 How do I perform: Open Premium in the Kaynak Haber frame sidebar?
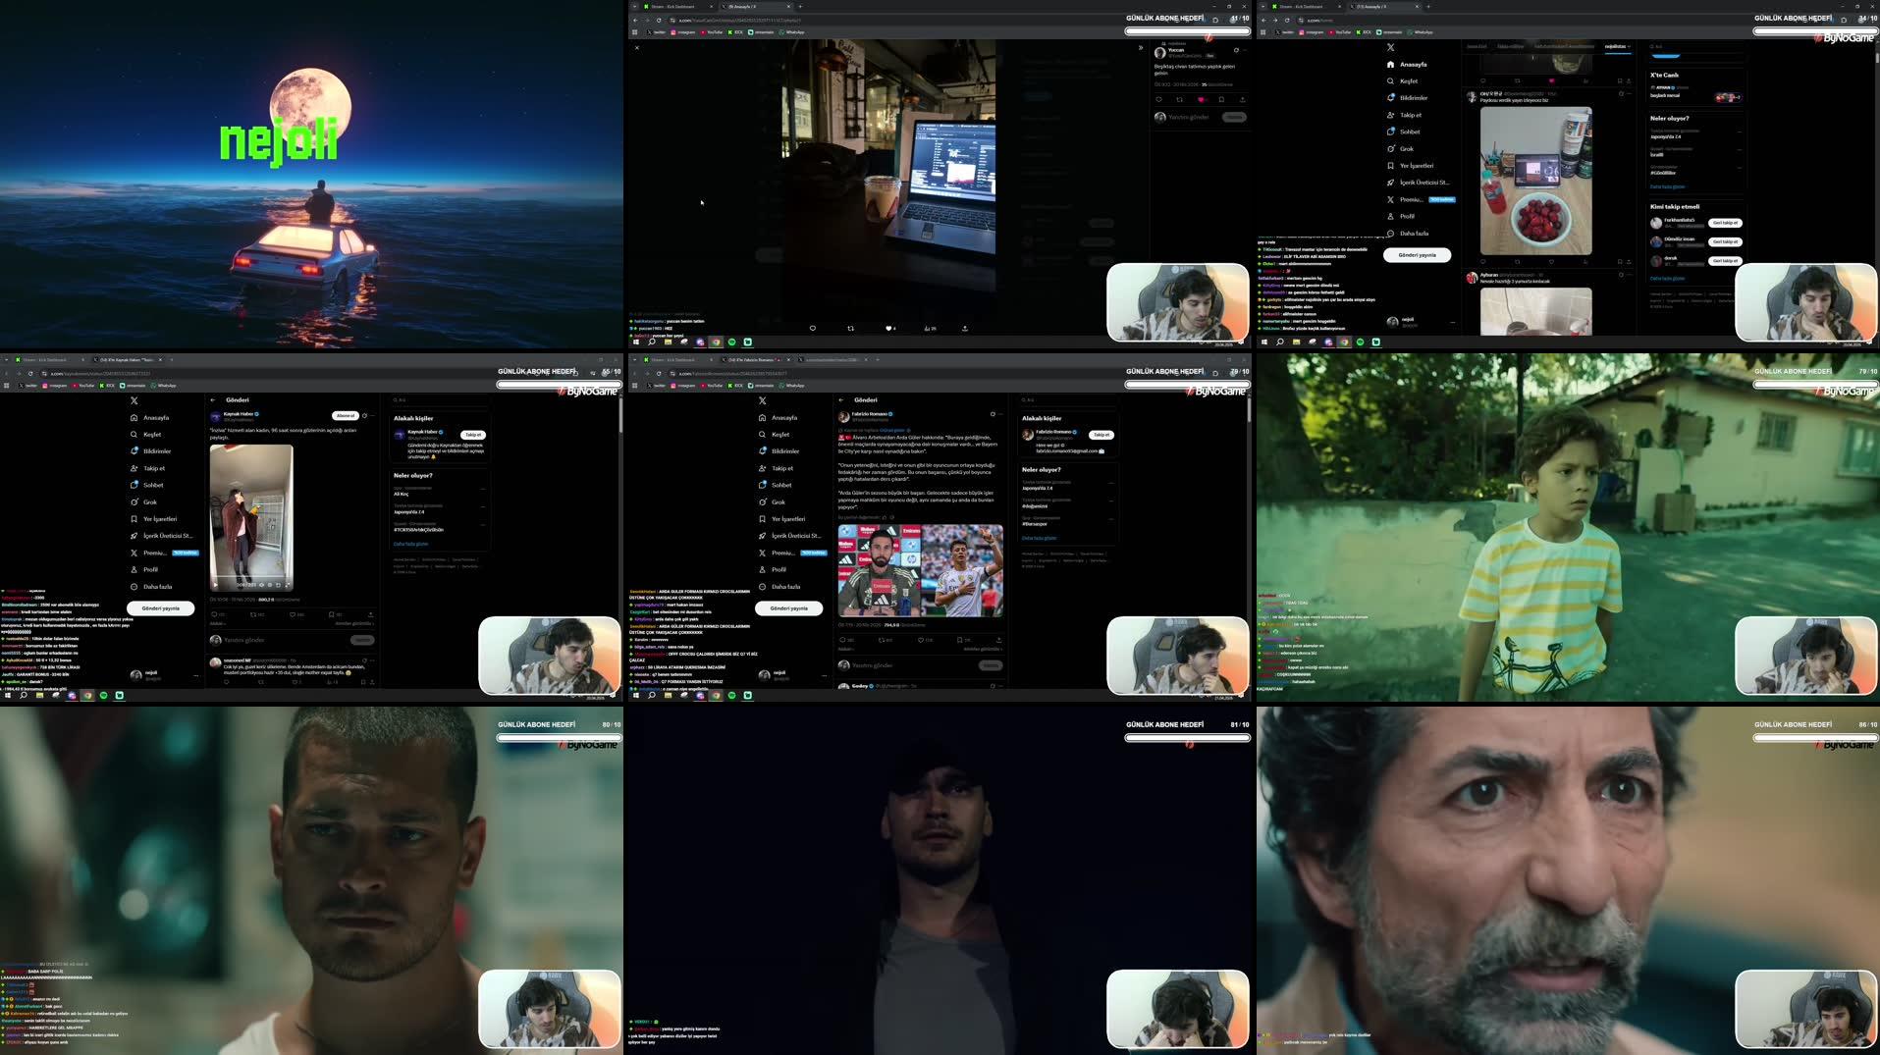[x=164, y=553]
